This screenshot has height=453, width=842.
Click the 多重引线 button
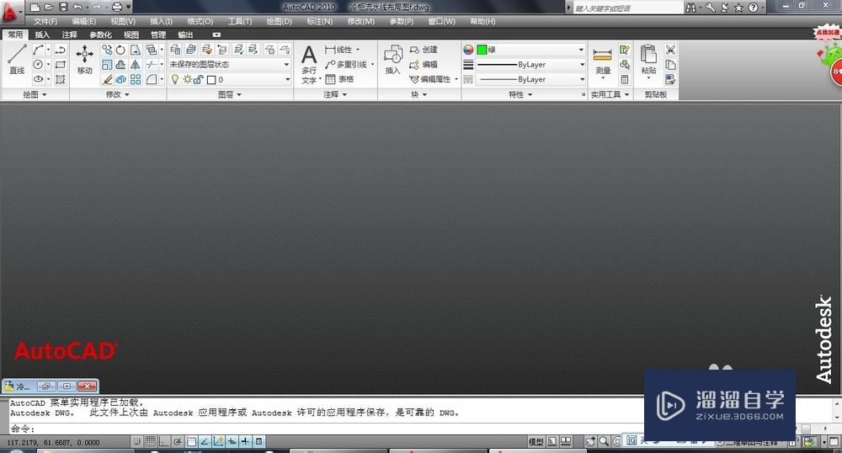[x=347, y=64]
